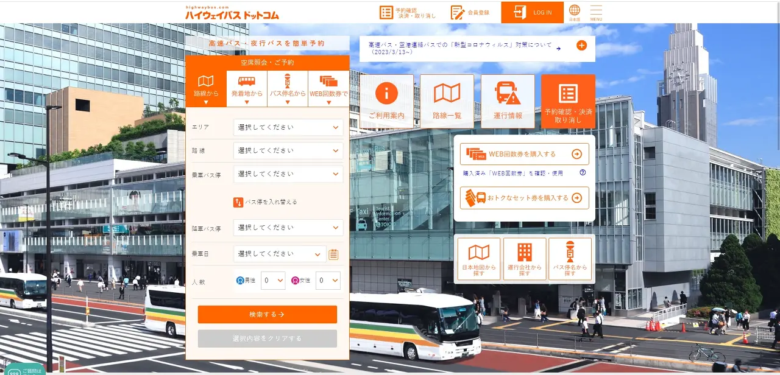Open the 降車バス停 dropdown
The height and width of the screenshot is (375, 780).
click(x=288, y=227)
